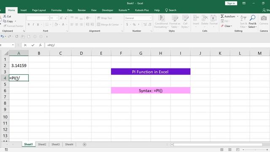
Task: Undo the last action
Action: (2, 37)
